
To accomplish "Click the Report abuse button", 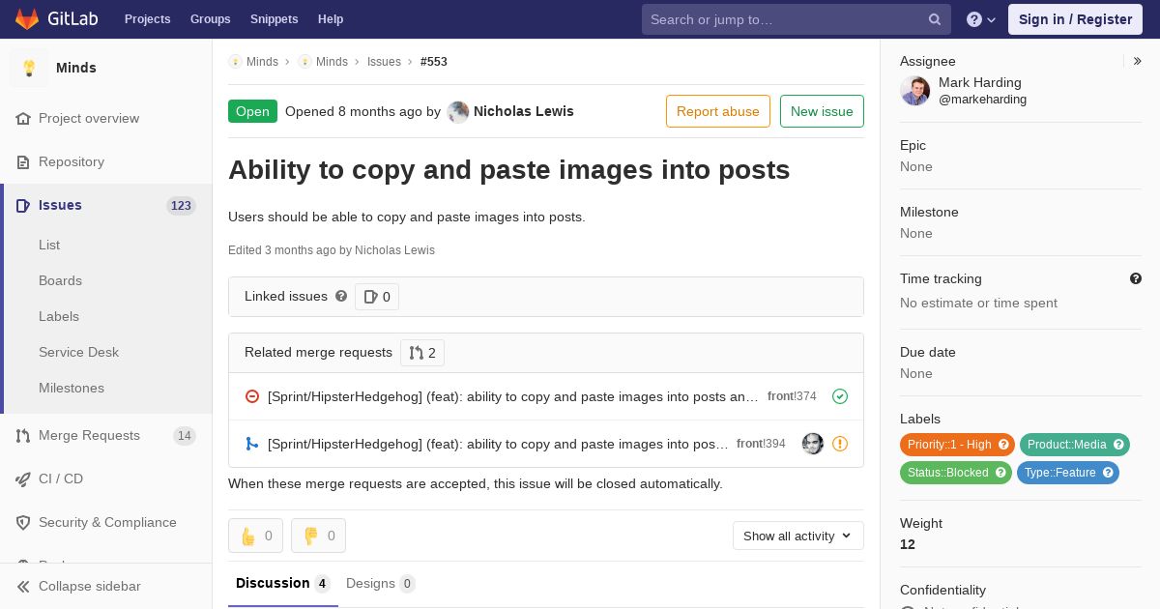I will (718, 111).
